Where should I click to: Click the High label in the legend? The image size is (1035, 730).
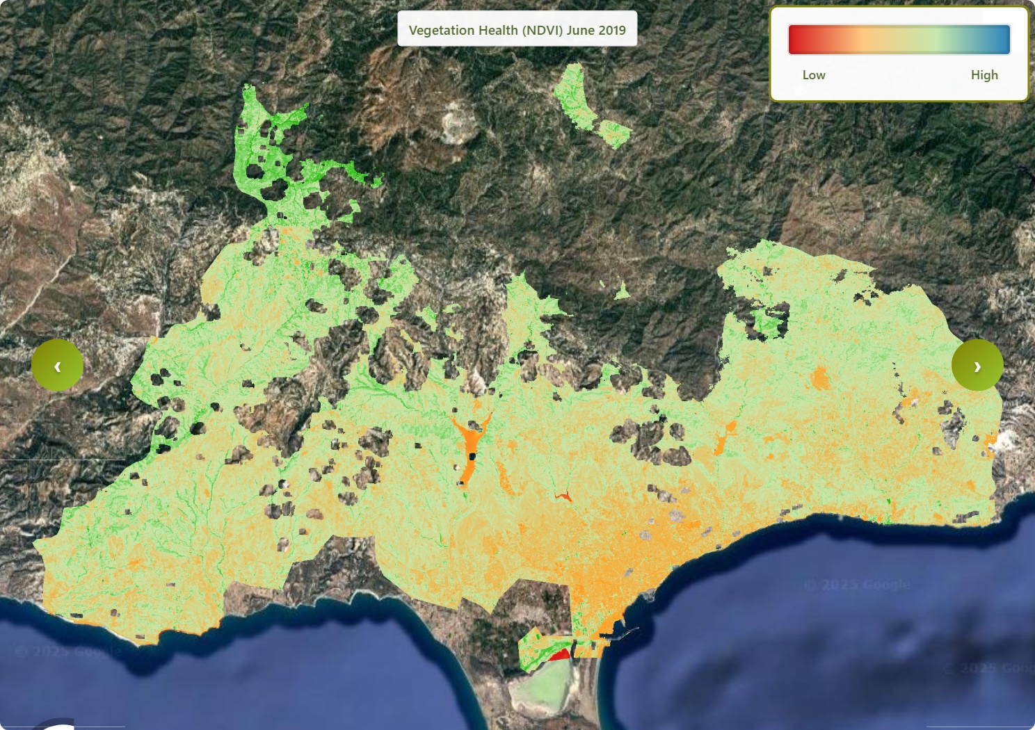984,75
